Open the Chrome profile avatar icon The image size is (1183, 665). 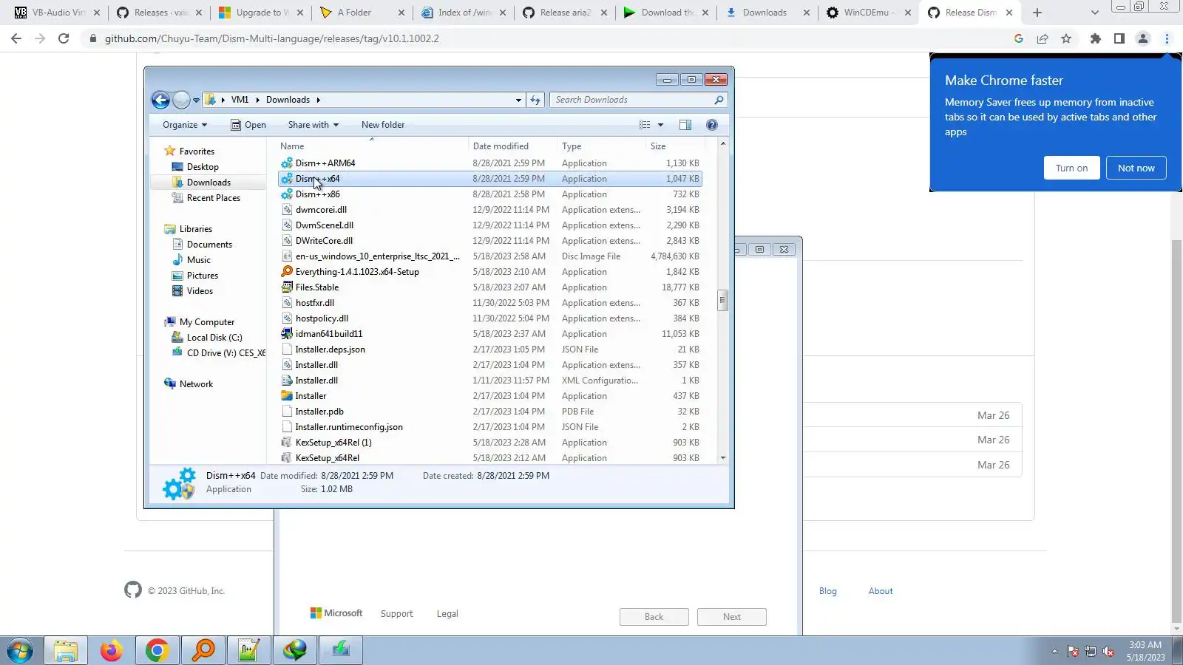[1143, 38]
